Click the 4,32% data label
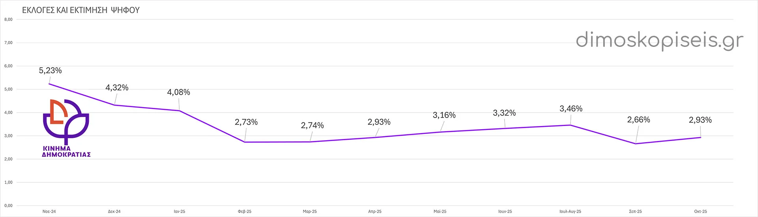The width and height of the screenshot is (758, 217). pos(117,87)
